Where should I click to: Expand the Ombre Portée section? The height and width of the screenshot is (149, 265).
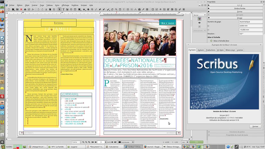[x=235, y=8]
